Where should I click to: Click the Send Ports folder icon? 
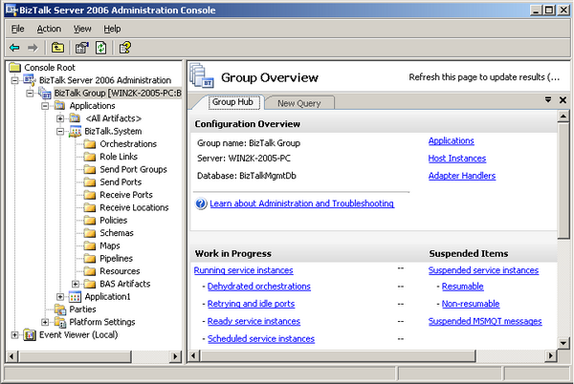[90, 181]
